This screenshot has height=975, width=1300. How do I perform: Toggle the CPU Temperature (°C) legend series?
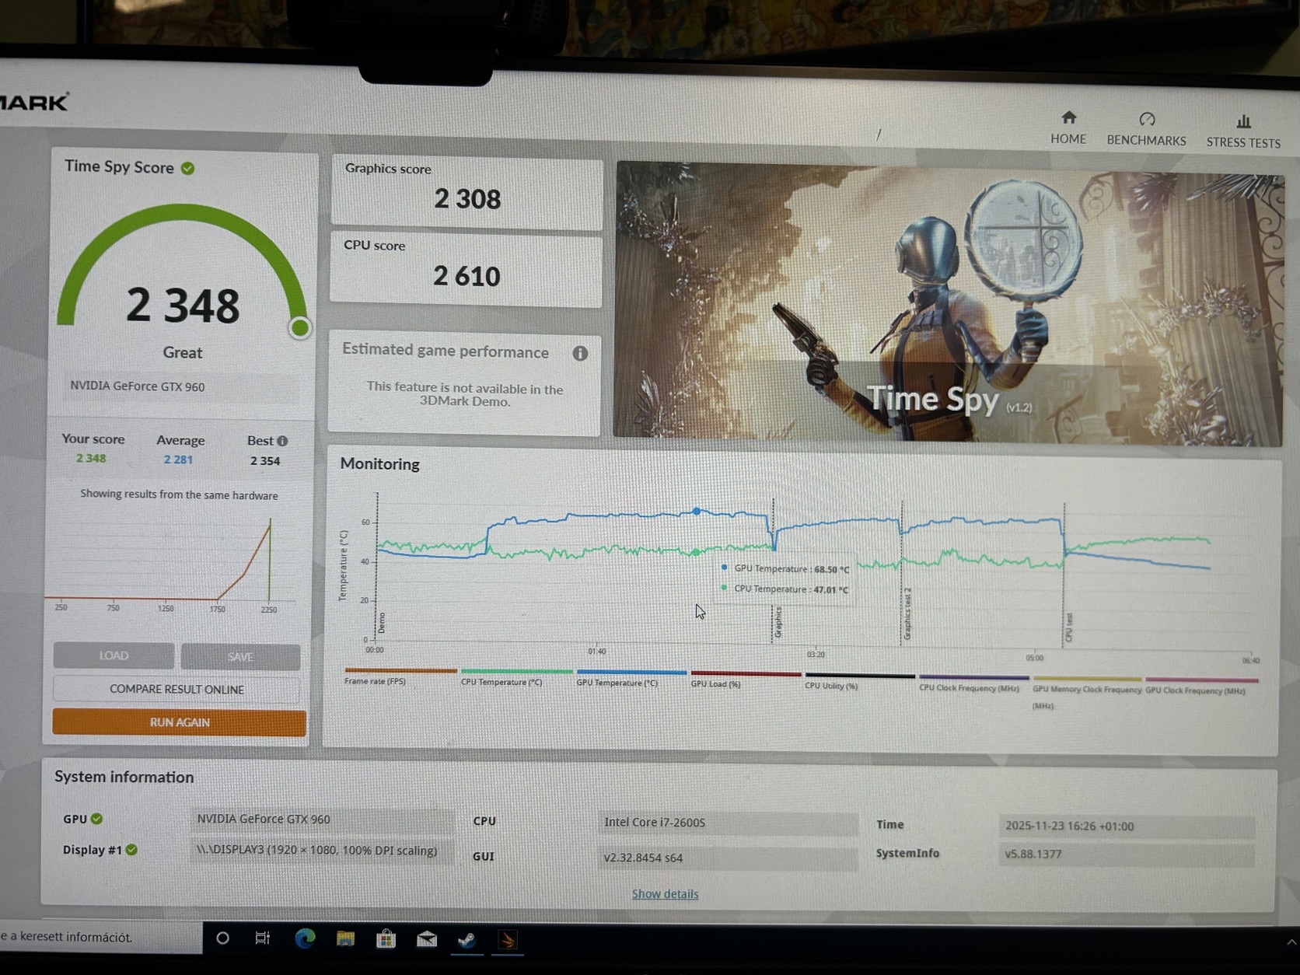516,677
